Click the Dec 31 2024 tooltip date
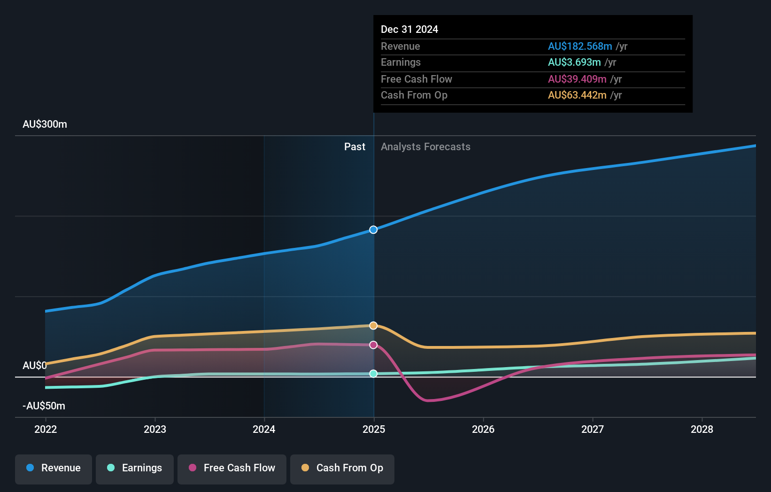This screenshot has height=492, width=771. point(409,30)
